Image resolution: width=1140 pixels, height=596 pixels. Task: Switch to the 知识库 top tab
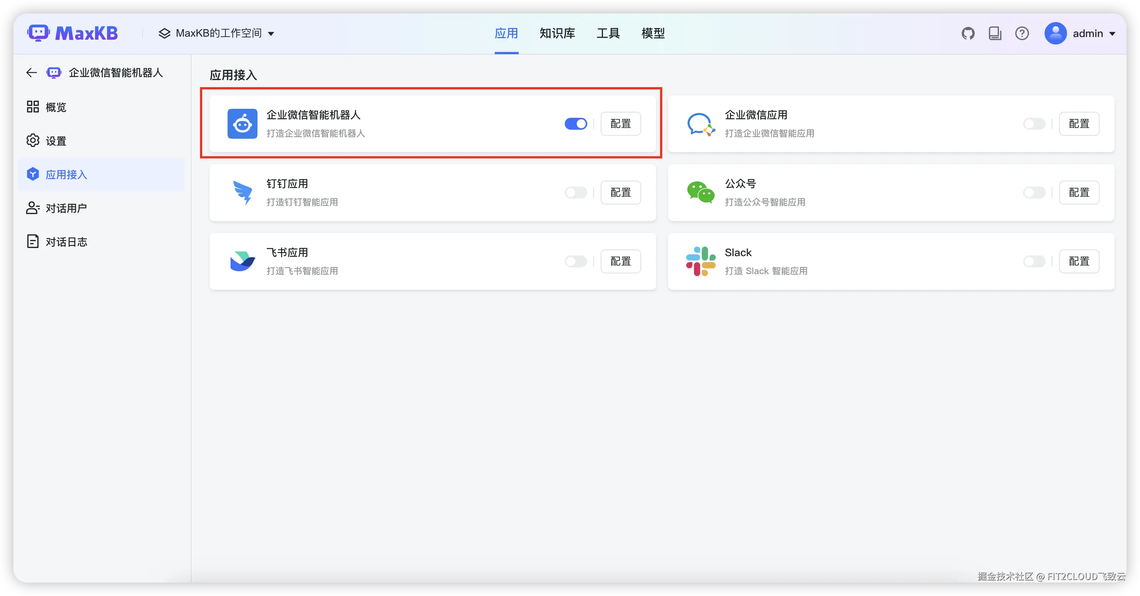point(557,33)
